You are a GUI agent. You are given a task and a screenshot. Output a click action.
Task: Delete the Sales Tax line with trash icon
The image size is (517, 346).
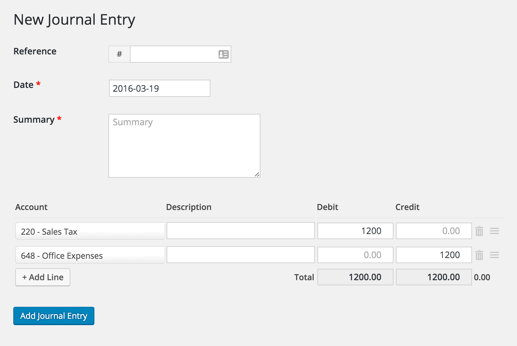pos(479,231)
